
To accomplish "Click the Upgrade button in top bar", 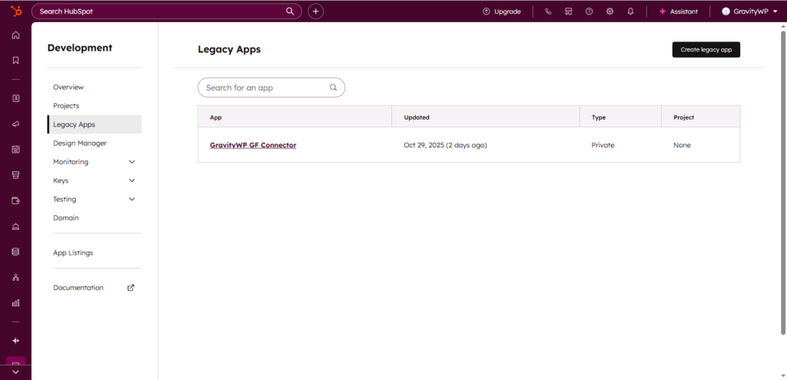I will [502, 12].
